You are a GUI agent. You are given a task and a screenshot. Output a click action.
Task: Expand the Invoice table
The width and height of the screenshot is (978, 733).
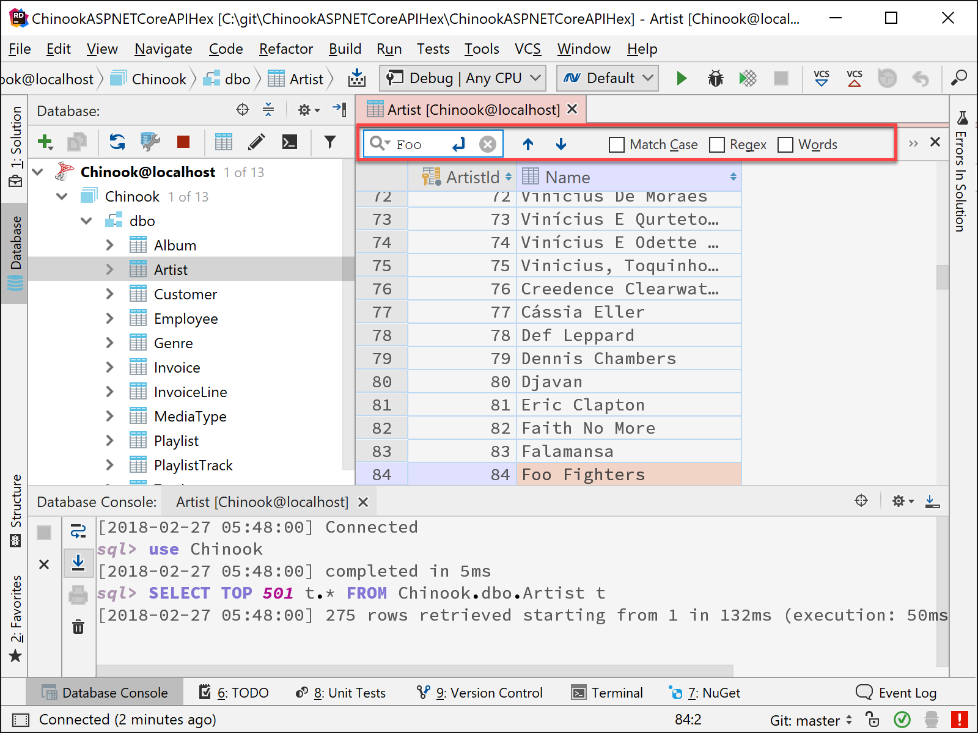click(x=110, y=368)
